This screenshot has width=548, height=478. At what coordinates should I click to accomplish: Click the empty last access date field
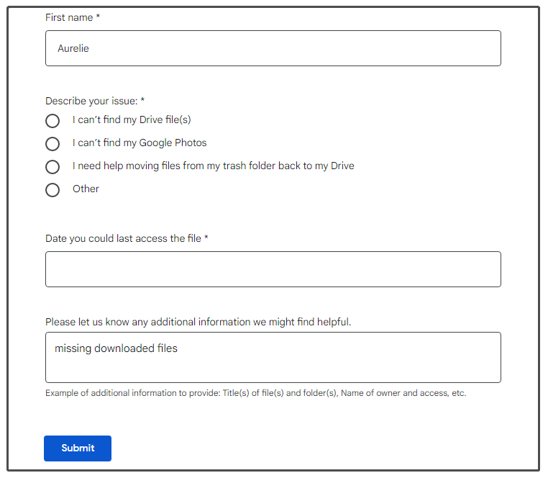(273, 269)
